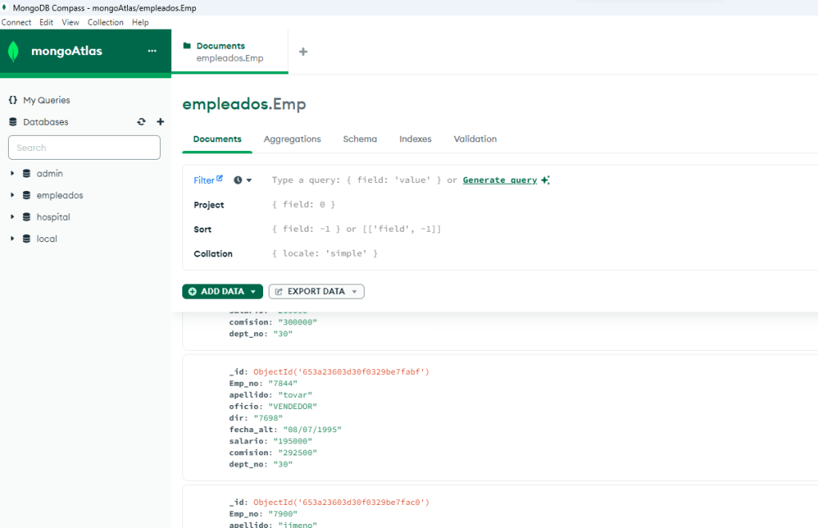Create a new database with plus icon
This screenshot has height=528, width=818.
[160, 122]
